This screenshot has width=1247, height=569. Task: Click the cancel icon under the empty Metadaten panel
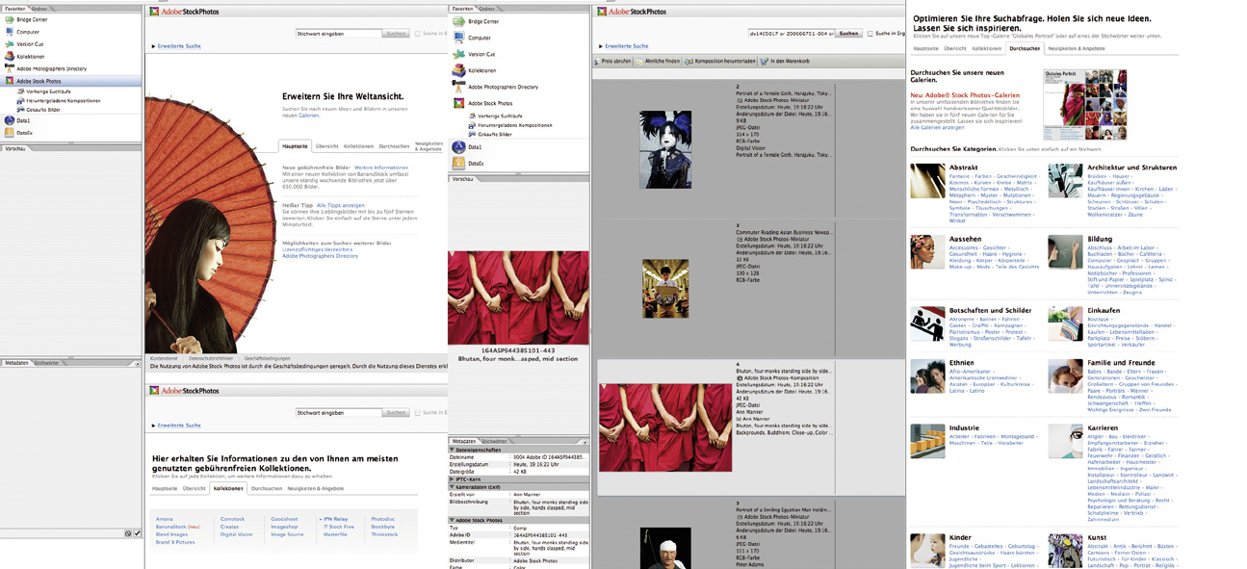pos(128,533)
